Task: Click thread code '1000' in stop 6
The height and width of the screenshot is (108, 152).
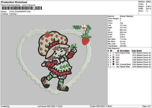Action: point(134,64)
